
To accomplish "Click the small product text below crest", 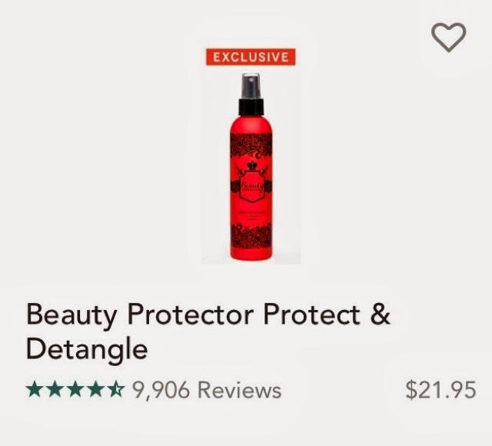I will point(251,215).
